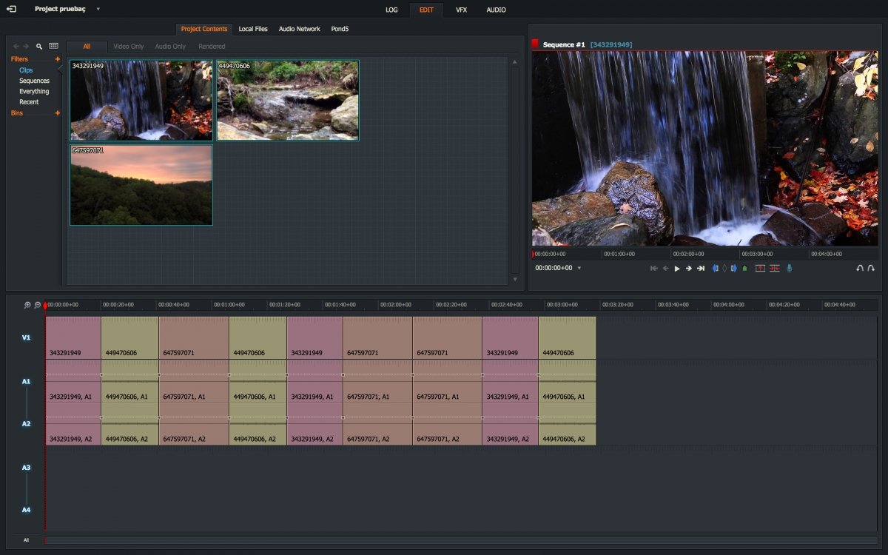This screenshot has height=555, width=888.
Task: Clear marks with the diamond icon
Action: point(724,269)
